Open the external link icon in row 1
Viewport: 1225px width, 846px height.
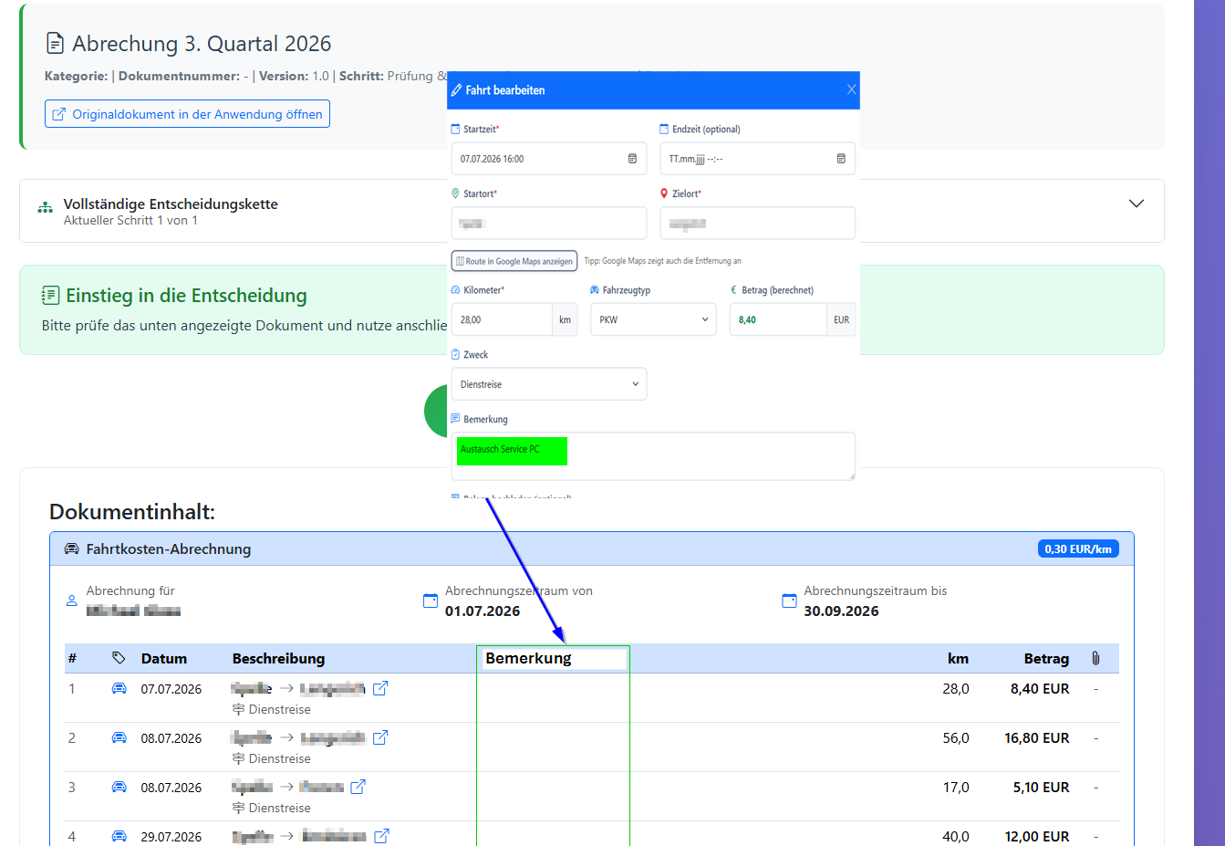coord(380,688)
